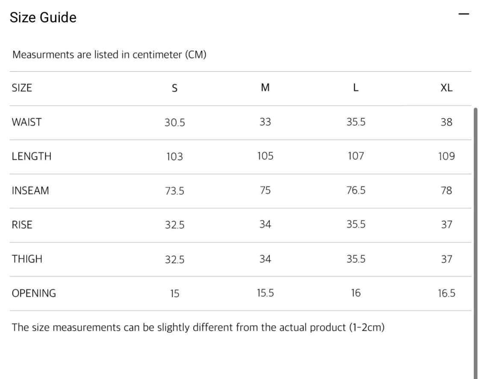Click the THIGH row label
Image resolution: width=481 pixels, height=379 pixels.
[x=27, y=259]
